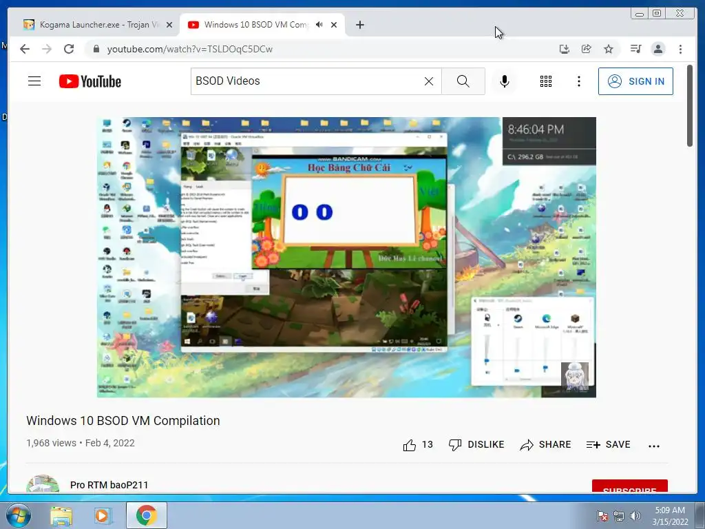Open the network tray icon
705x529 pixels.
(x=619, y=516)
